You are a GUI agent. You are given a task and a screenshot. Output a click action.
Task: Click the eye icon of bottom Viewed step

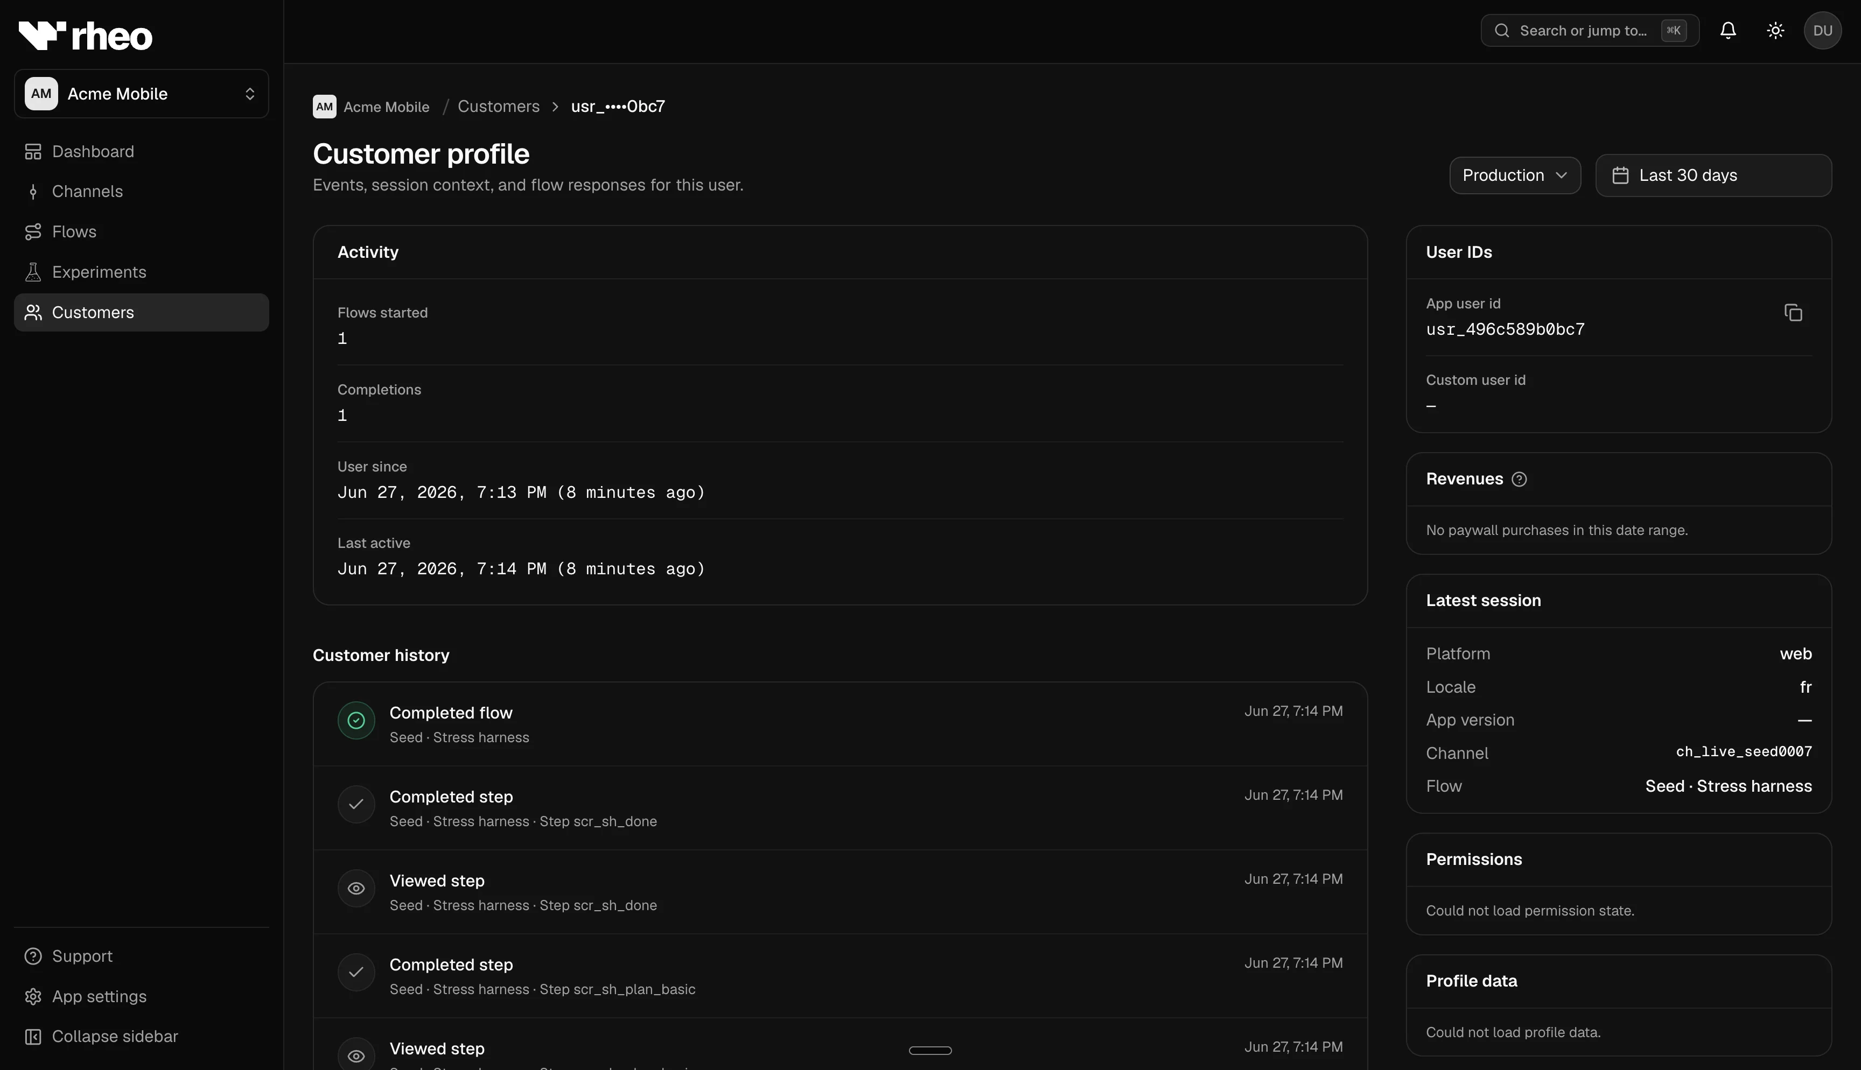click(x=356, y=1055)
